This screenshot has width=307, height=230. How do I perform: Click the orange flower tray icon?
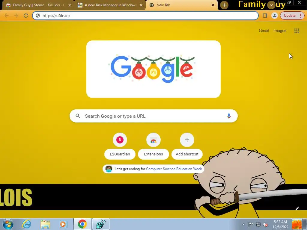click(297, 224)
